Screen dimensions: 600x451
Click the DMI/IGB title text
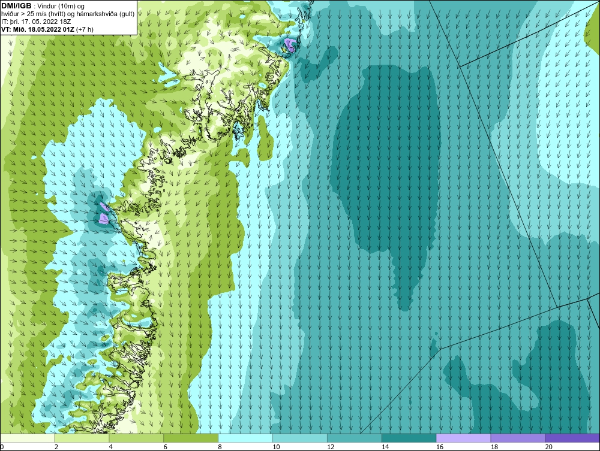[x=16, y=6]
